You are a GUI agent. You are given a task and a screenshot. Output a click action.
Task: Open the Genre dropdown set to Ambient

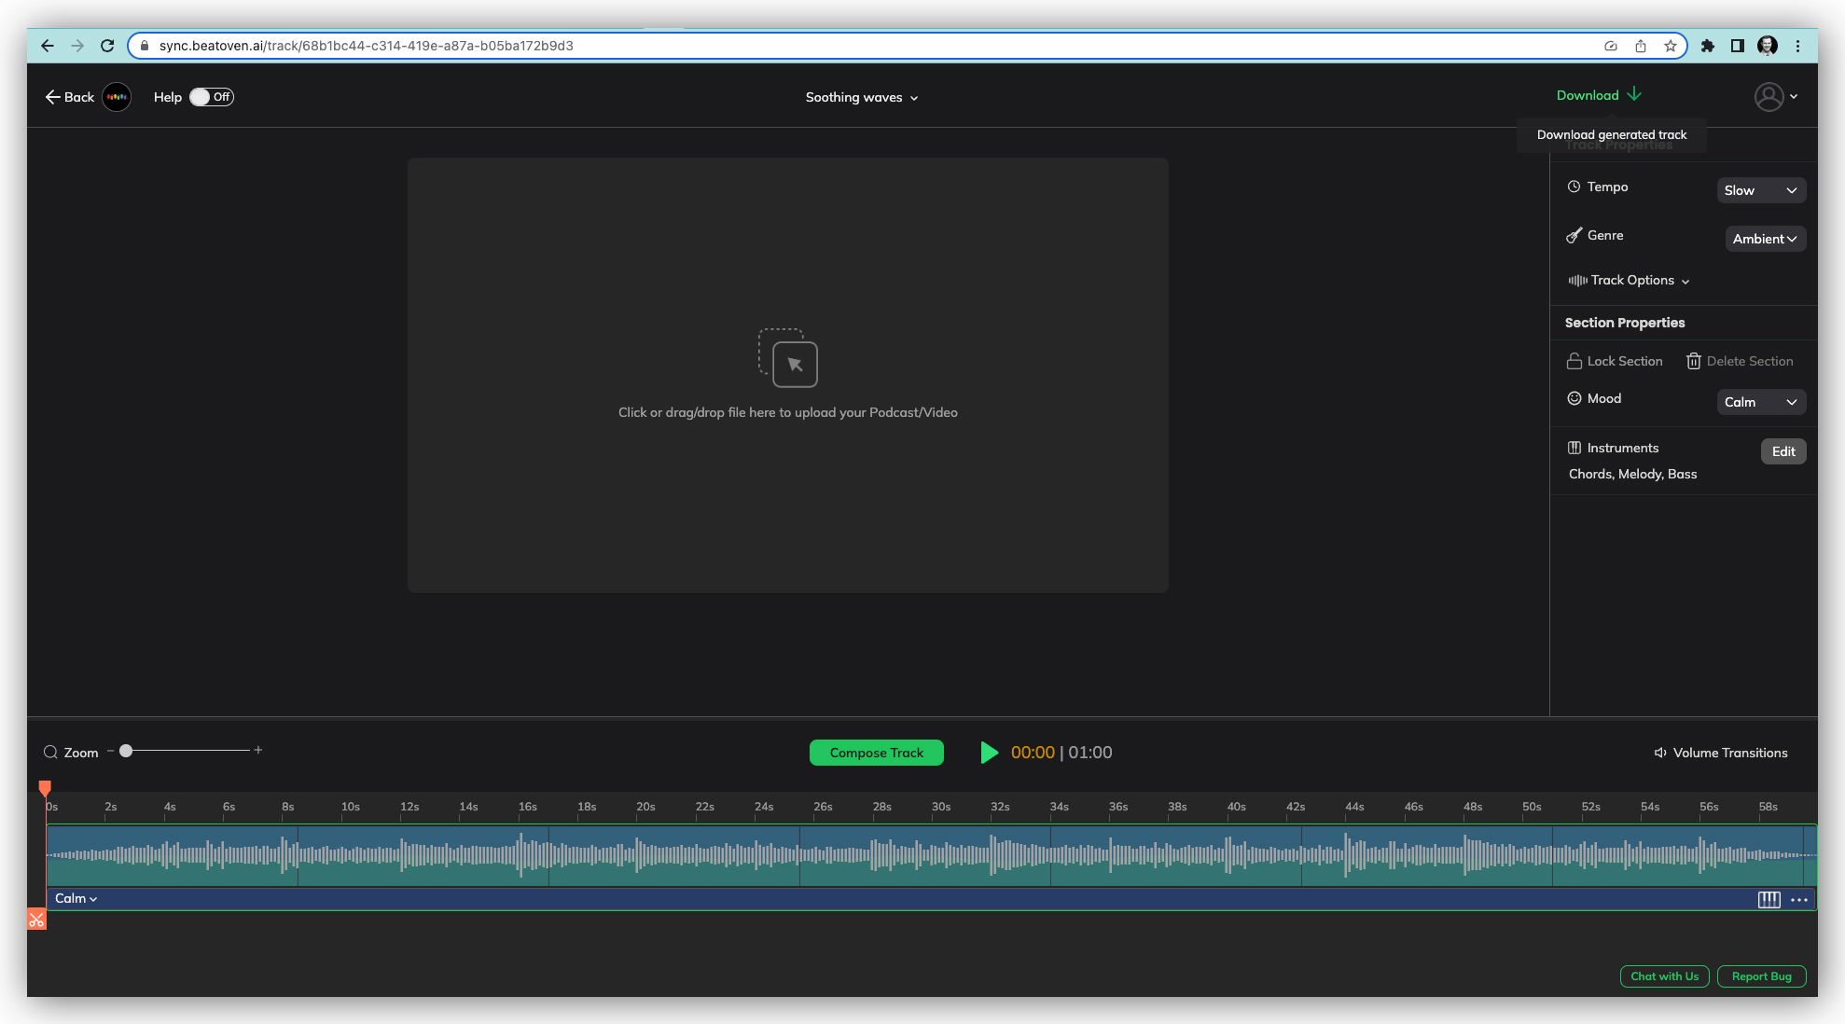click(x=1764, y=239)
